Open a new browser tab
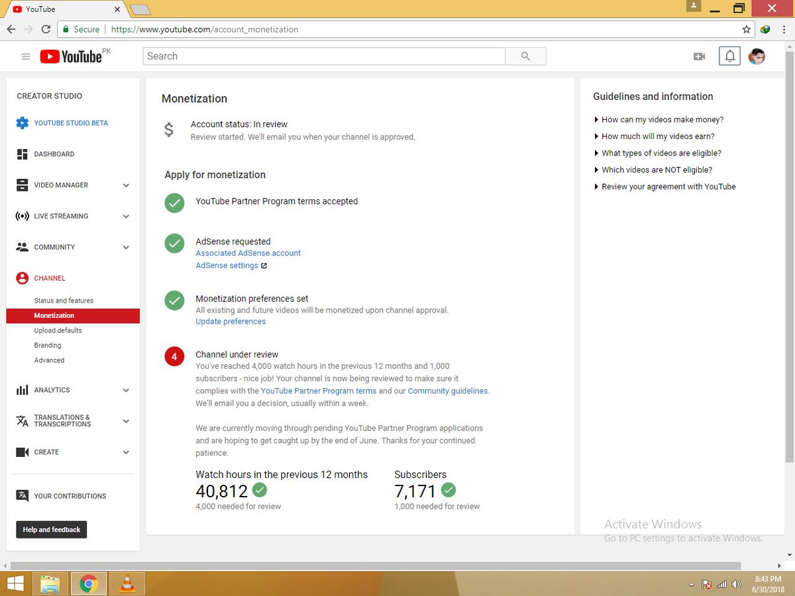Screen dimensions: 795x596 tap(140, 9)
